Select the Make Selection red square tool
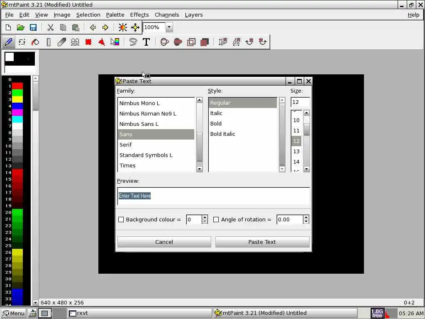 (x=88, y=42)
